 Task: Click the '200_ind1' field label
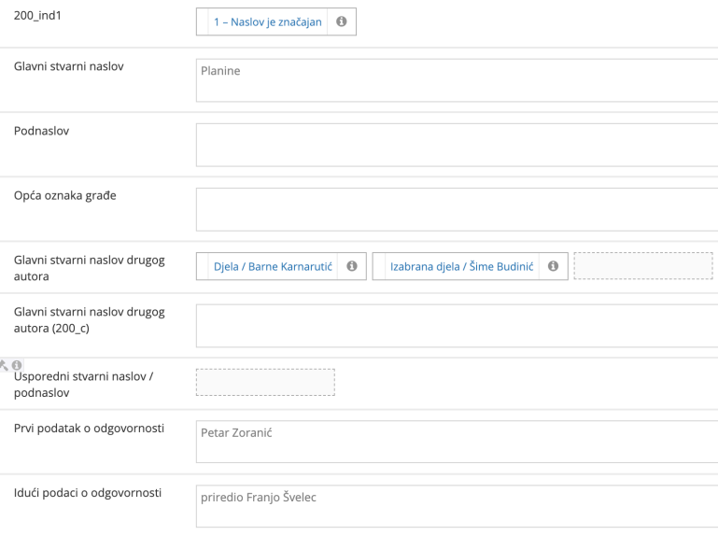click(x=36, y=17)
